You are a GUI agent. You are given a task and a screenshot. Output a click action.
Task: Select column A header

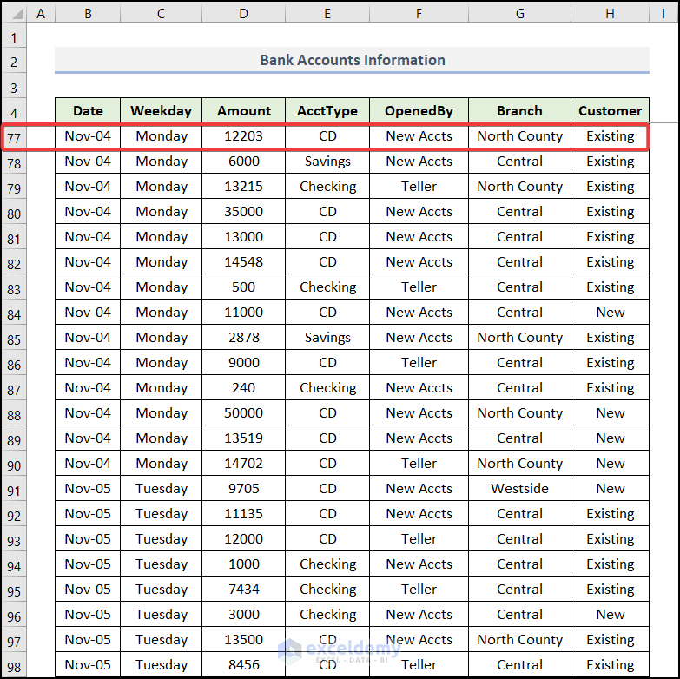(41, 13)
